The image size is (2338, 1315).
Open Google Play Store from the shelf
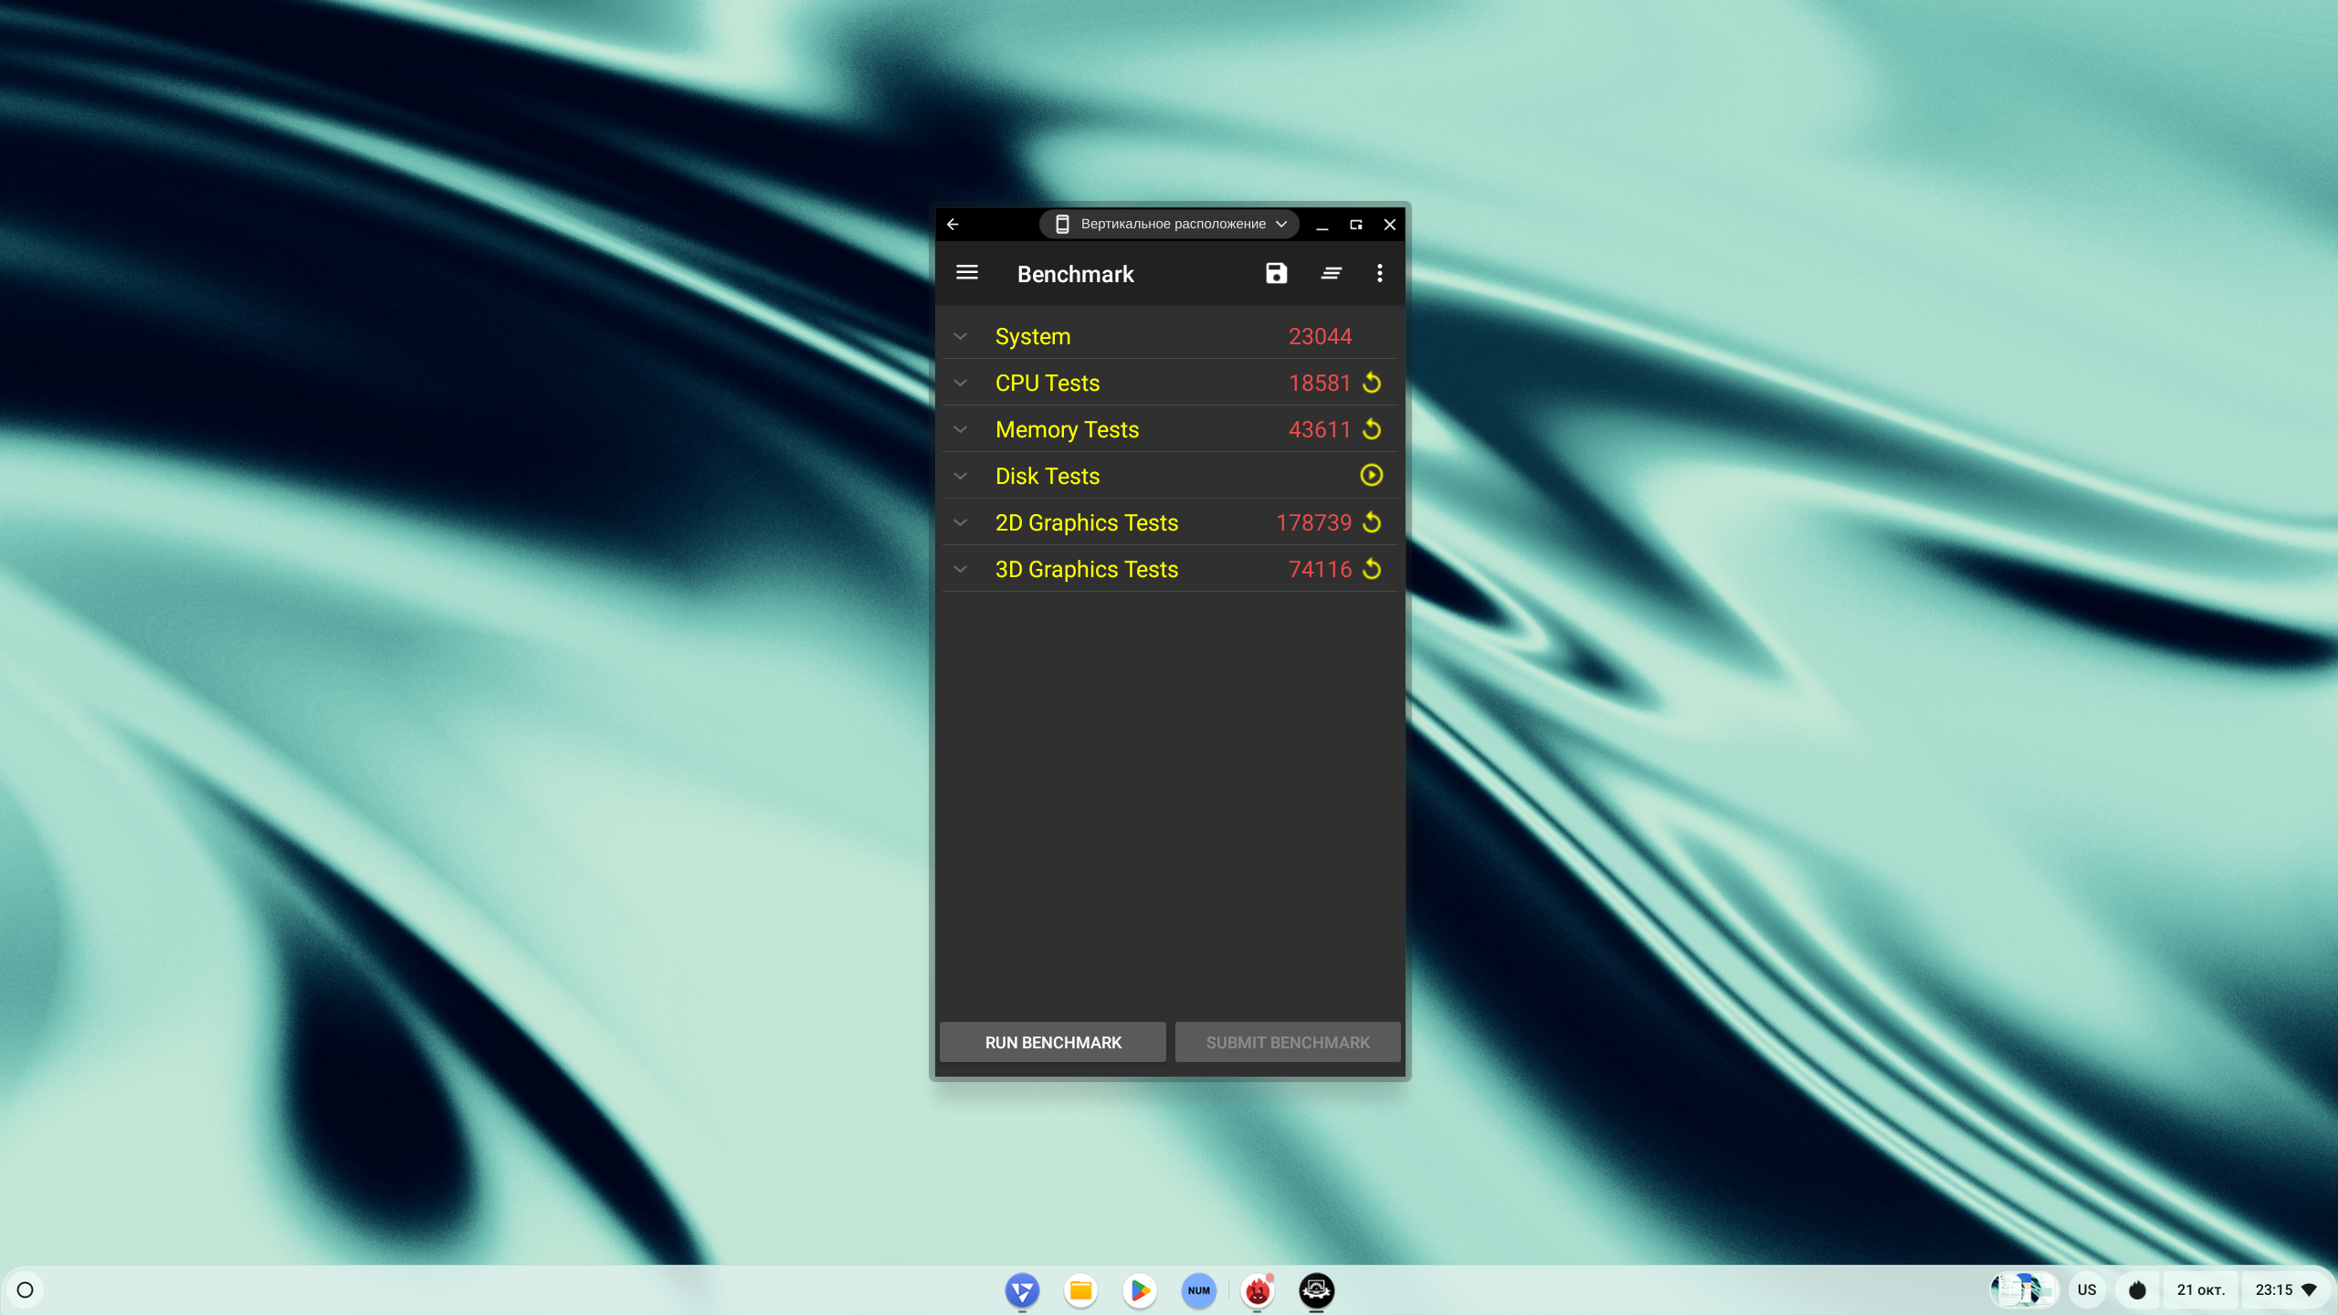click(x=1139, y=1289)
